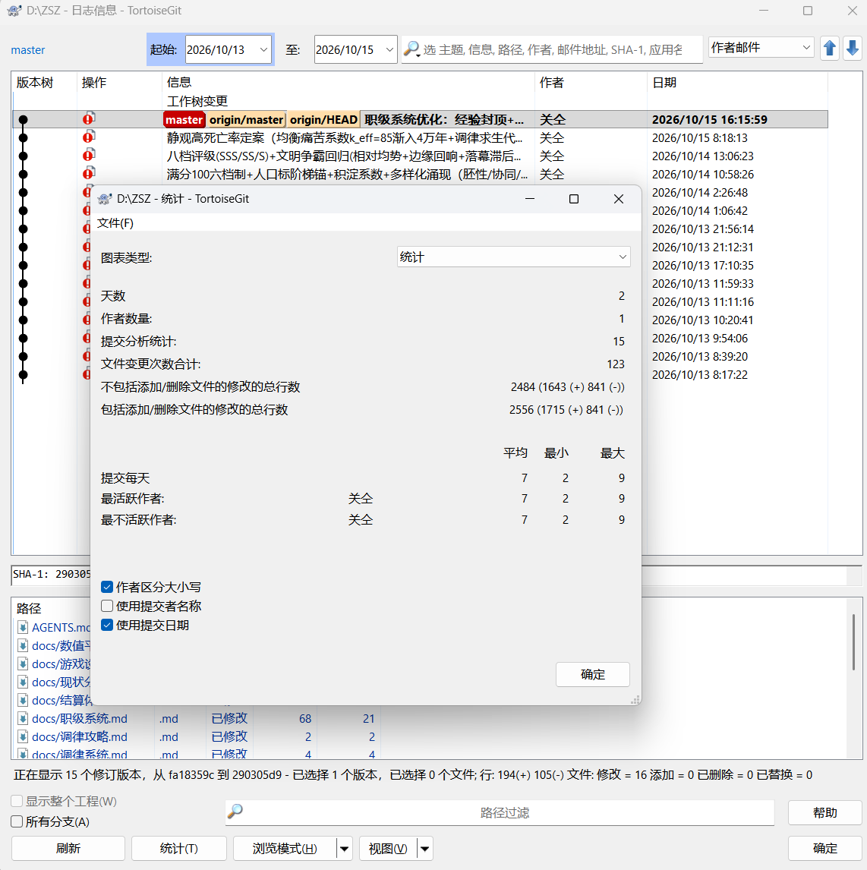The width and height of the screenshot is (867, 870).
Task: Open the 文件(F) menu in statistics dialog
Action: 115,223
